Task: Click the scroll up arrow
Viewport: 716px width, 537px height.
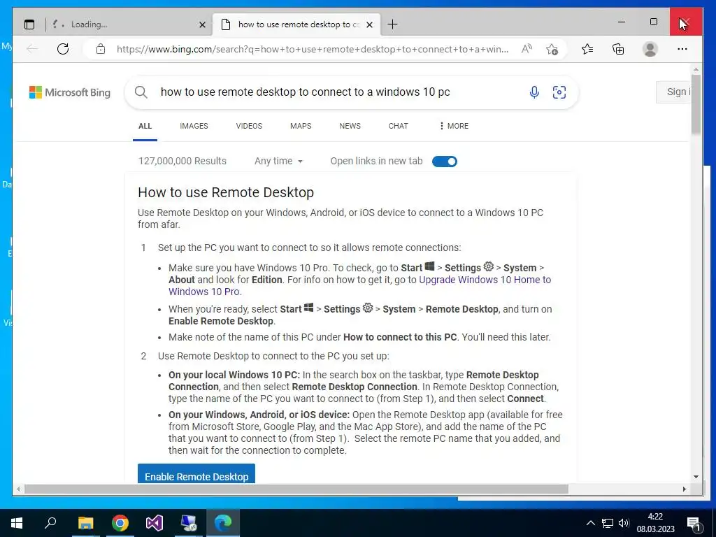Action: pyautogui.click(x=696, y=69)
